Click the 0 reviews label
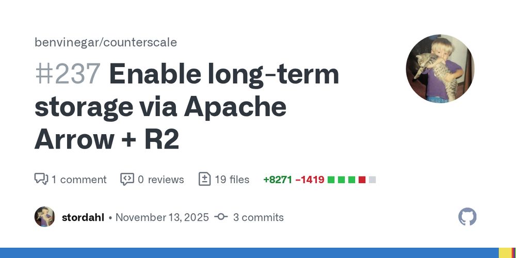 160,180
